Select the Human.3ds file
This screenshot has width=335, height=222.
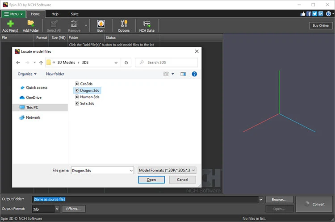(87, 97)
